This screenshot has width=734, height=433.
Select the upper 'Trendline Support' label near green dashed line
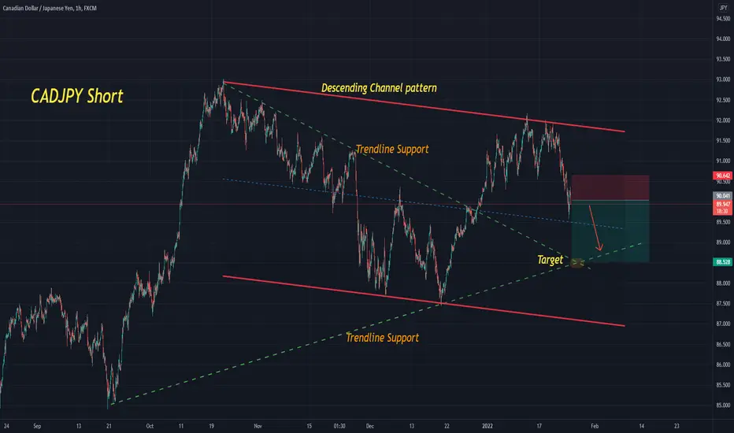click(x=392, y=150)
